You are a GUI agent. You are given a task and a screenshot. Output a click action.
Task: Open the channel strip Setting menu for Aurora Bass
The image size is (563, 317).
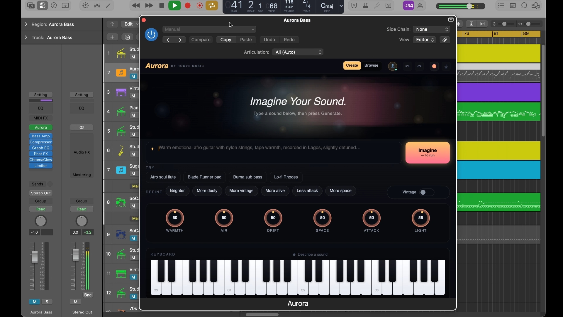click(41, 95)
